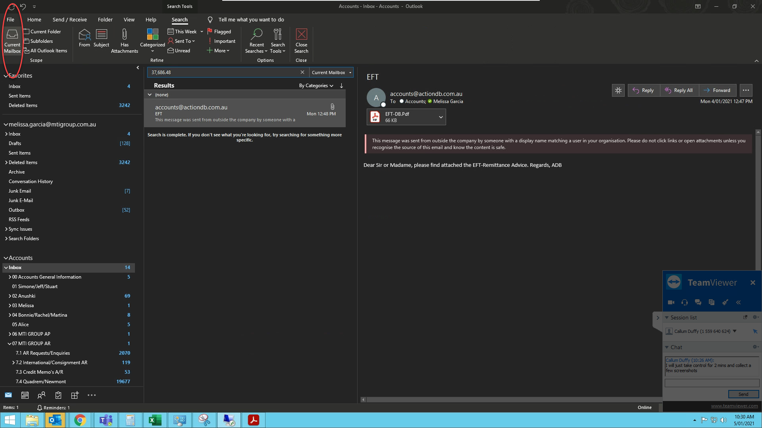Screen dimensions: 762x428
Task: Click the Reply All button
Action: pyautogui.click(x=679, y=90)
